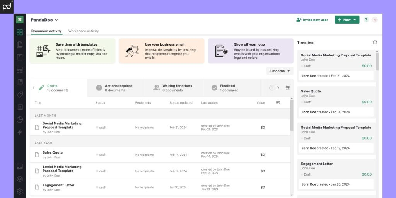Refresh the Timeline panel

click(375, 43)
